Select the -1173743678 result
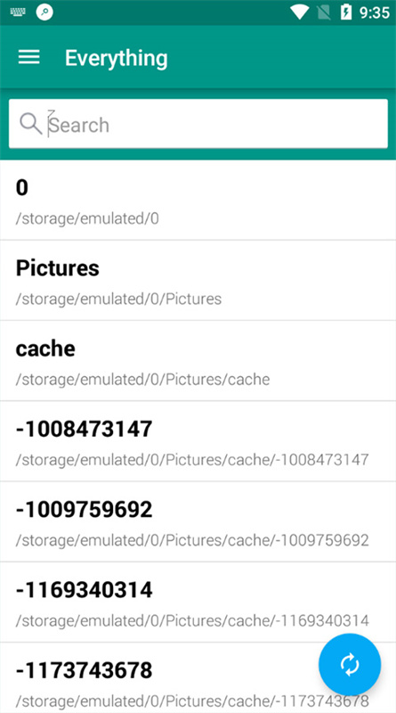396x713 pixels. 198,678
